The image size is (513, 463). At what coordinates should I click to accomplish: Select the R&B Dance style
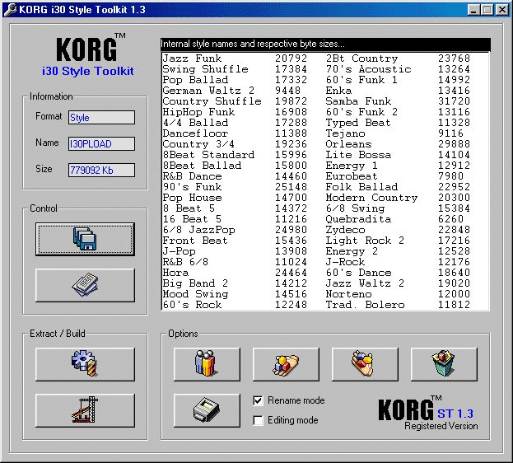click(192, 176)
